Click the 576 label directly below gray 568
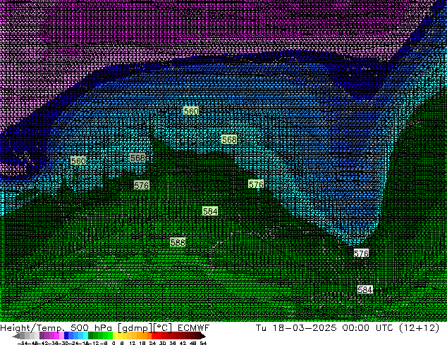The height and width of the screenshot is (345, 447). pyautogui.click(x=142, y=186)
